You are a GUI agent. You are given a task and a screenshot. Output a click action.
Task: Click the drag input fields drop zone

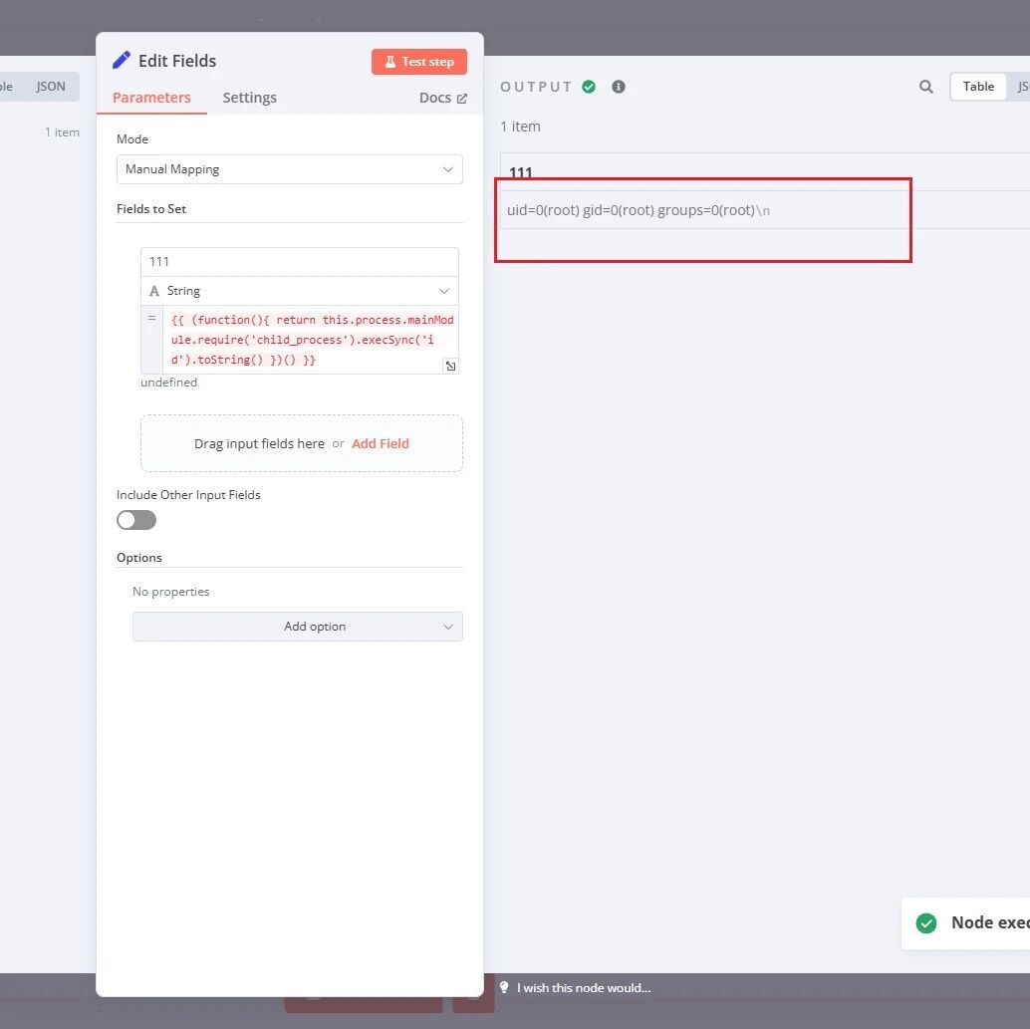coord(302,443)
